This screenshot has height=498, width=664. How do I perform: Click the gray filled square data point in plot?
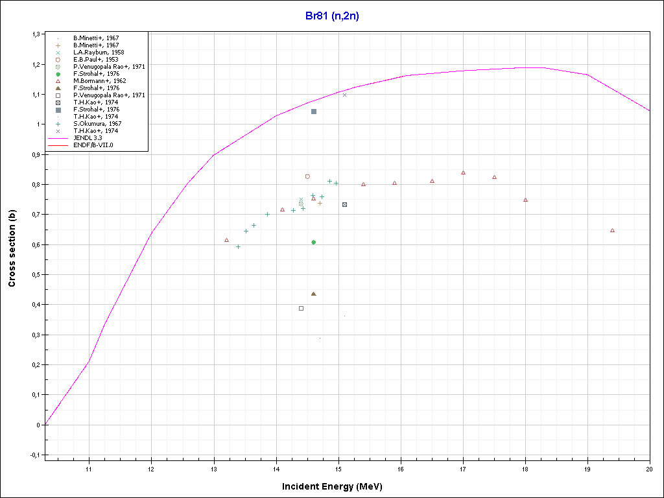[x=314, y=112]
